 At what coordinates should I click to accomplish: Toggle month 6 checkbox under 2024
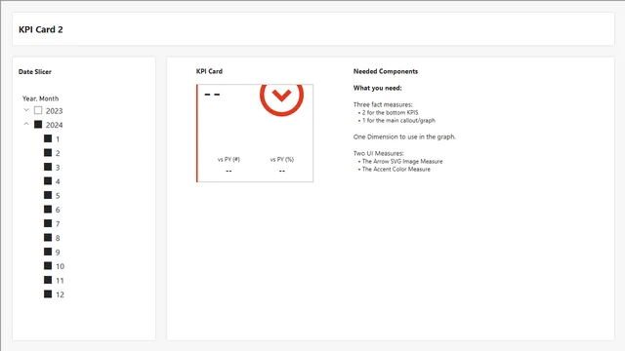point(48,210)
